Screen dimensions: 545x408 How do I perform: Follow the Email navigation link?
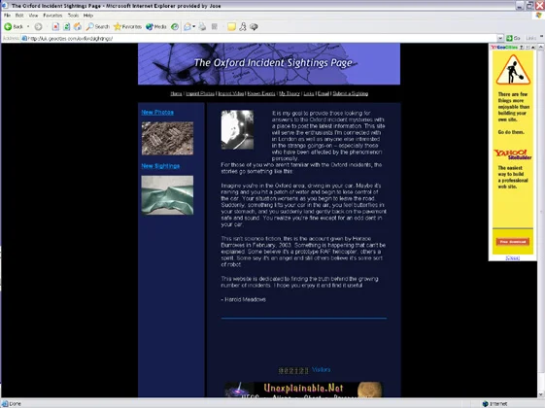coord(324,93)
